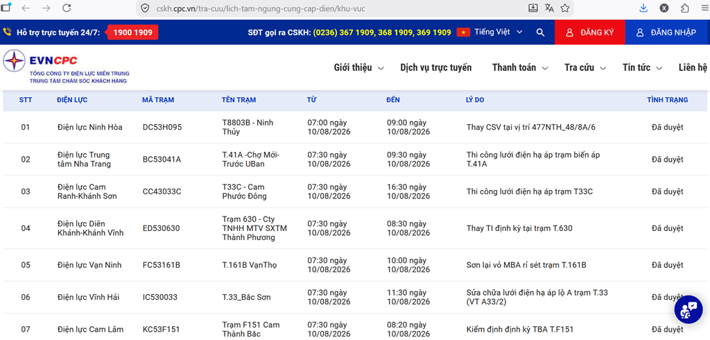Click the TÌNH TRẠNG column header
The width and height of the screenshot is (710, 340).
pos(668,100)
